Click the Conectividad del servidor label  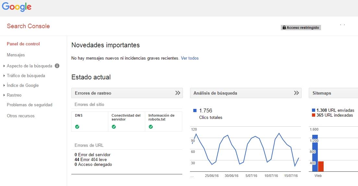pyautogui.click(x=126, y=117)
